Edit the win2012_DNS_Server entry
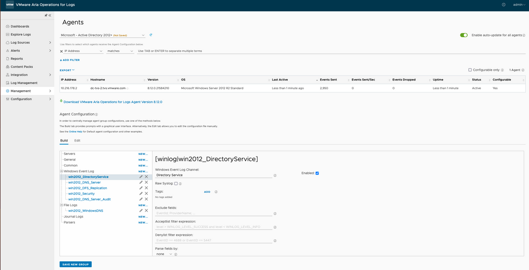Image resolution: width=529 pixels, height=270 pixels. 141,183
